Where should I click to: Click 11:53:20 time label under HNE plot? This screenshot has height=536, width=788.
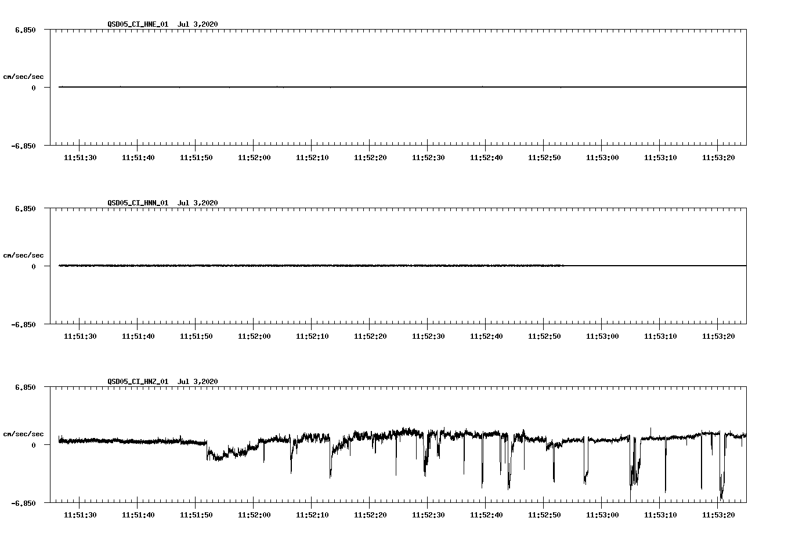718,158
